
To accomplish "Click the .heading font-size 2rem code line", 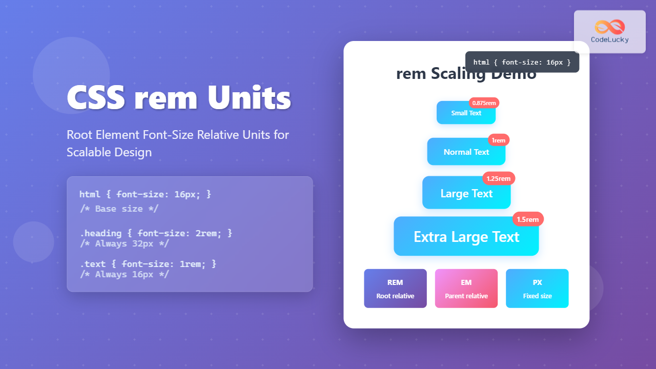I will [156, 233].
